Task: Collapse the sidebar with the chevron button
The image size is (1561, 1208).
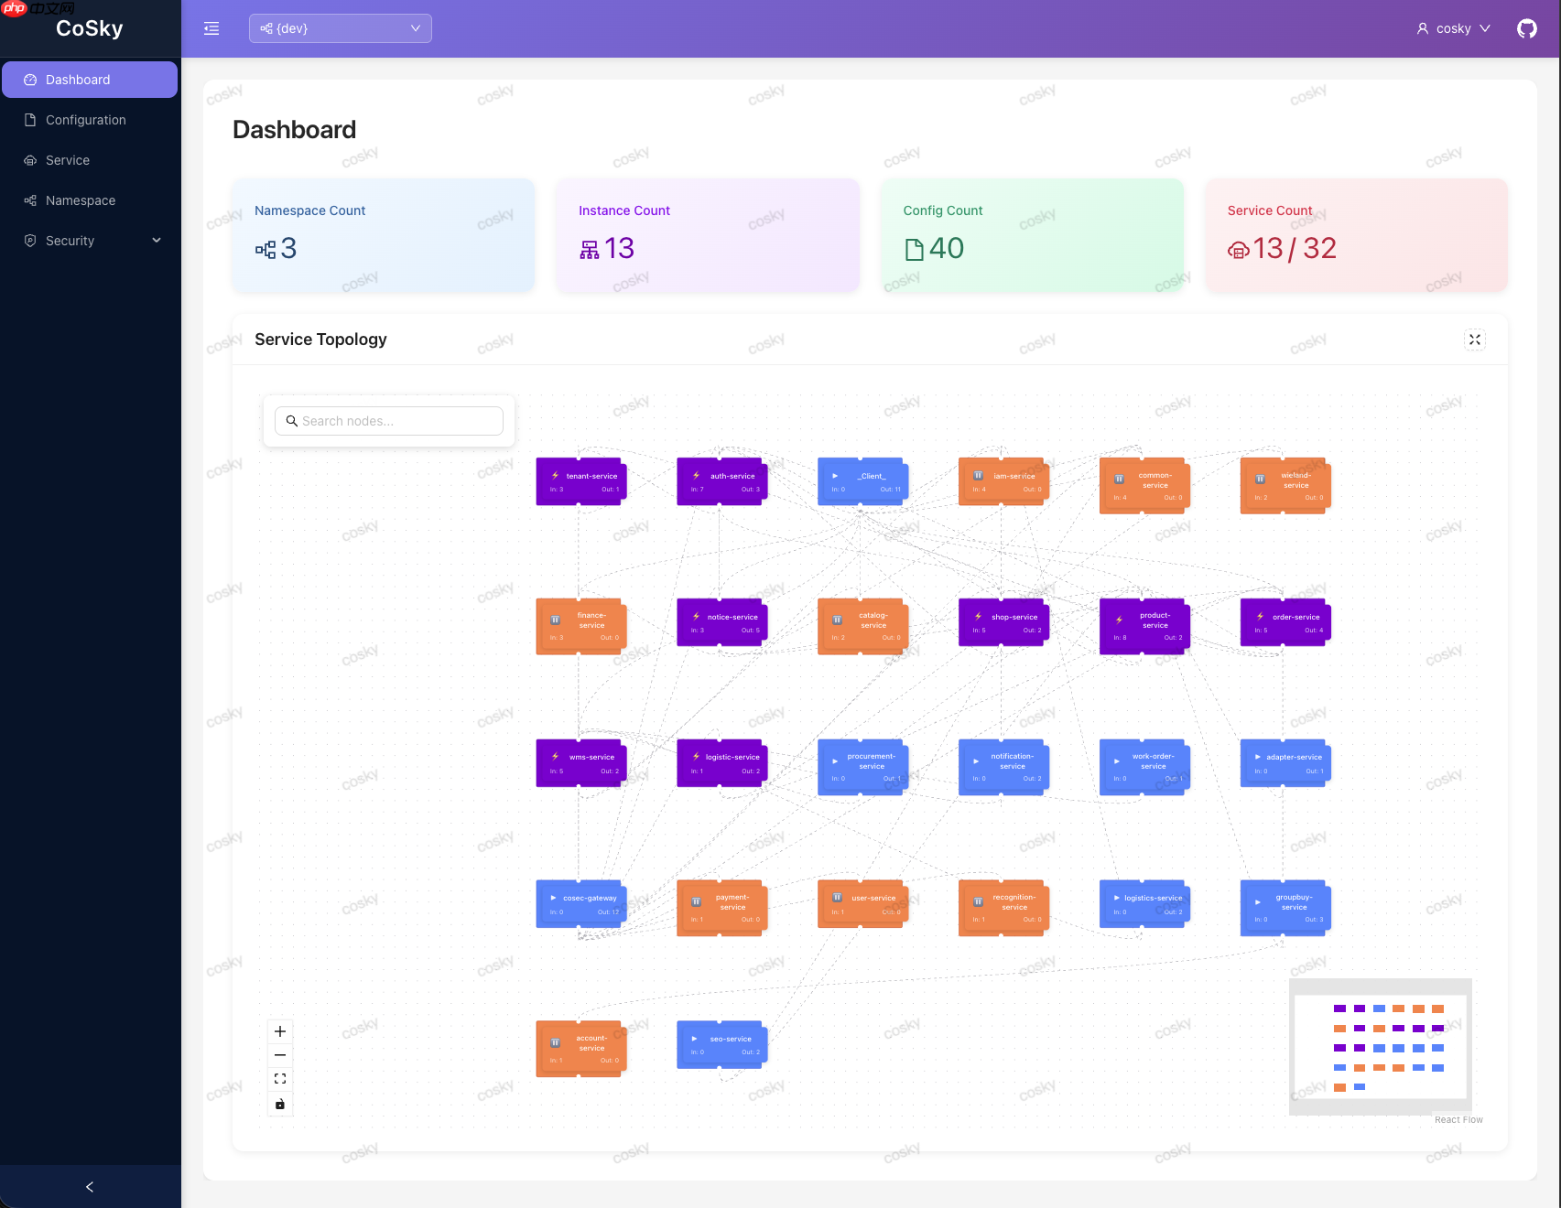Action: tap(90, 1186)
